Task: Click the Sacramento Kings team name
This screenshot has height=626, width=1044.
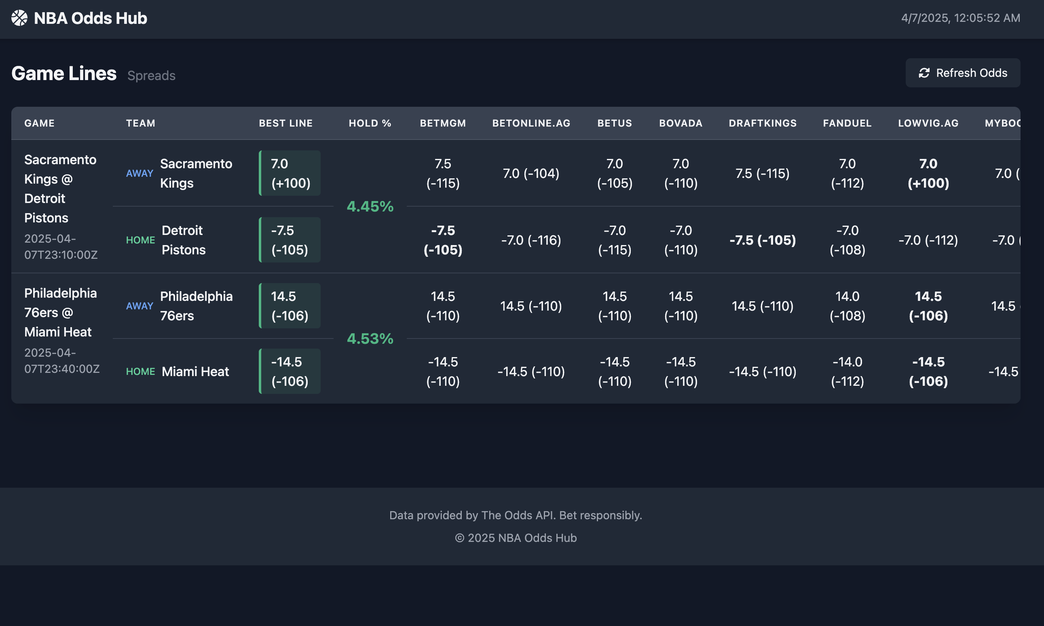Action: [196, 173]
